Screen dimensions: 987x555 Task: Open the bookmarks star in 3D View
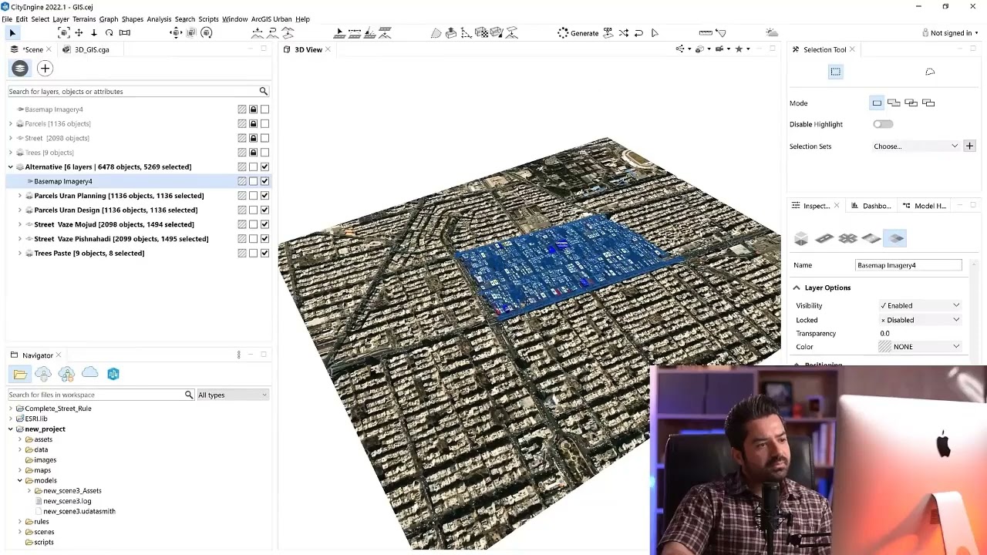coord(739,49)
